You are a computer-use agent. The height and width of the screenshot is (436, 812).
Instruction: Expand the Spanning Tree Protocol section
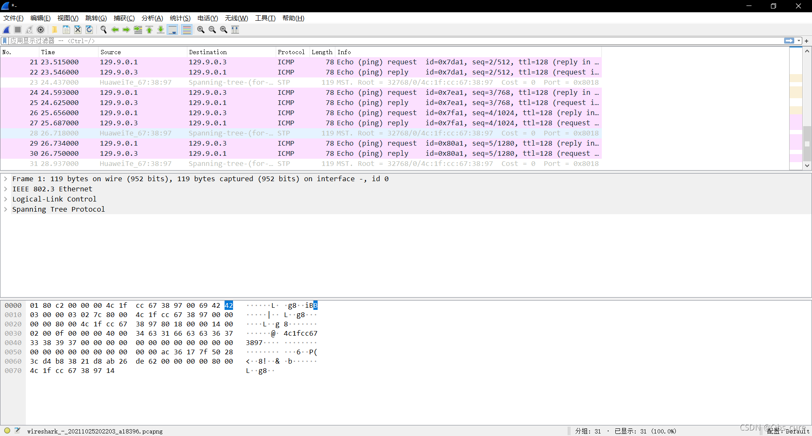[5, 210]
